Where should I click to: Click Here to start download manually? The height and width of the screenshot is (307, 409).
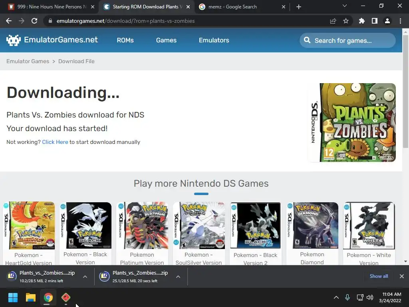tap(55, 142)
